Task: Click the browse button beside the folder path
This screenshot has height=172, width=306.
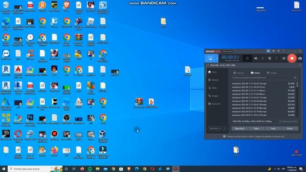Action: click(x=295, y=77)
